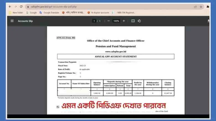This screenshot has height=121, width=216.
Task: Click the PDF page number field
Action: tap(94, 21)
